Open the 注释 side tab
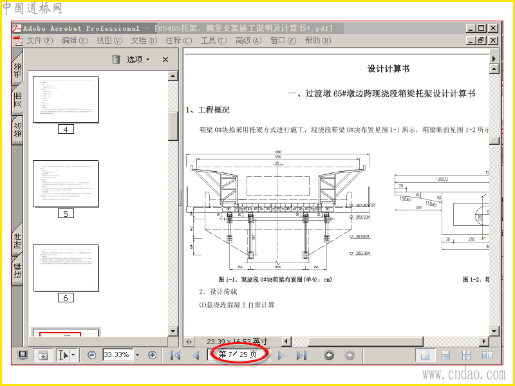Screen dimensions: 515x386 [18, 270]
